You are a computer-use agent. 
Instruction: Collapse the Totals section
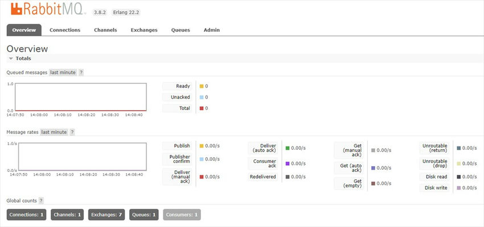[20, 58]
